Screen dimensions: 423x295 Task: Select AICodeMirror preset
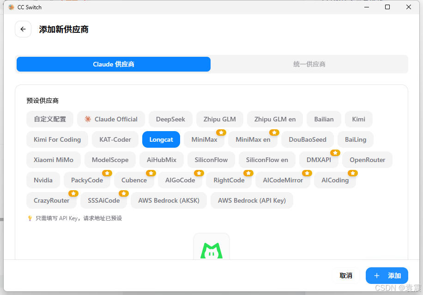coord(283,180)
